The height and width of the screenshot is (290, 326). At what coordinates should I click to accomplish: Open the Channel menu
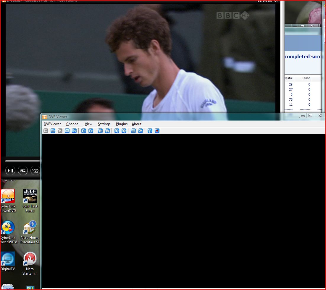click(73, 124)
